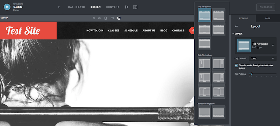Image resolution: width=280 pixels, height=126 pixels.
Task: Click the Bottom Navigation heading in layout popup
Action: [x=206, y=104]
